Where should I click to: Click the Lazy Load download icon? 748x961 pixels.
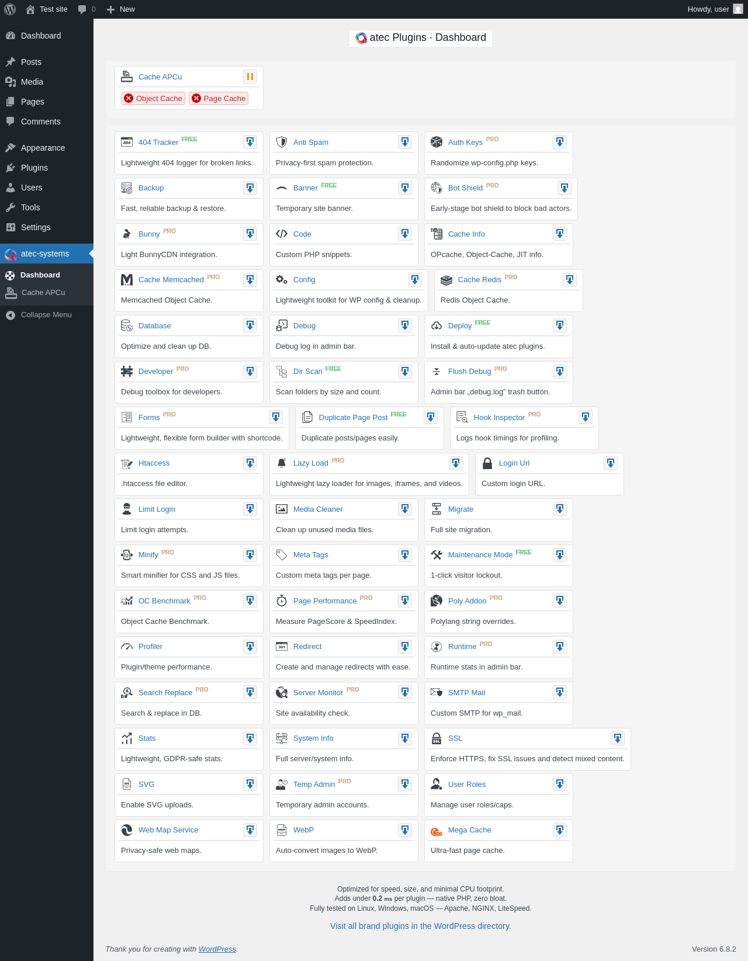(x=456, y=463)
